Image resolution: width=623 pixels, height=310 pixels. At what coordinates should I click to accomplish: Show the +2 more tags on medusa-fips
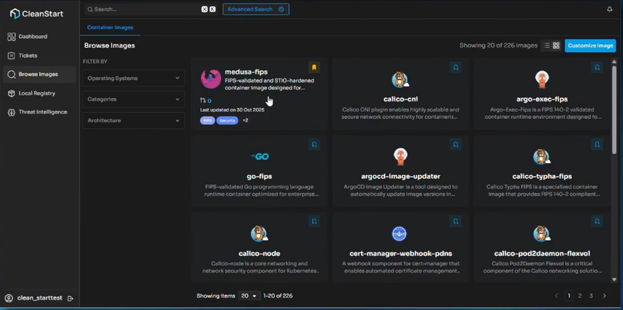pos(245,120)
